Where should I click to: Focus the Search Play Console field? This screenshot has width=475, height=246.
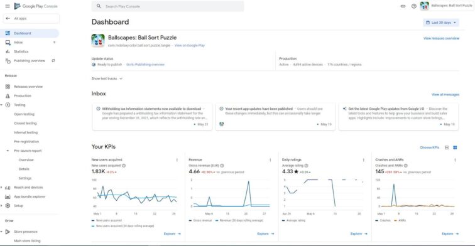(x=168, y=6)
